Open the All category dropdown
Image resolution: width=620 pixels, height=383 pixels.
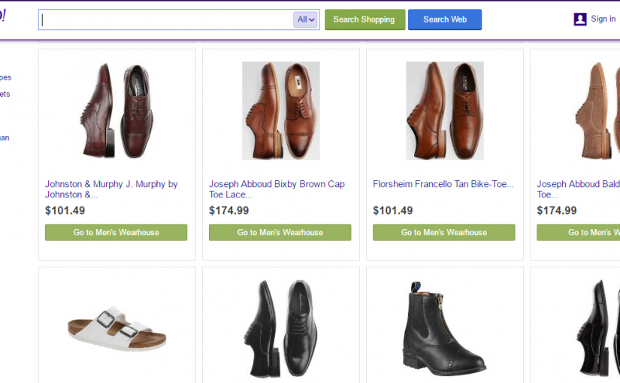(x=306, y=20)
